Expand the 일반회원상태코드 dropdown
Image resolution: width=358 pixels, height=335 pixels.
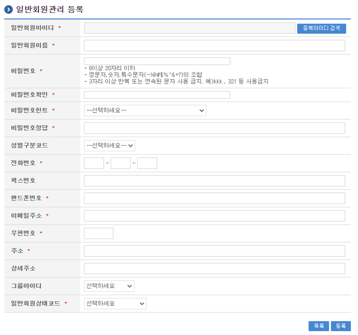coord(115,304)
